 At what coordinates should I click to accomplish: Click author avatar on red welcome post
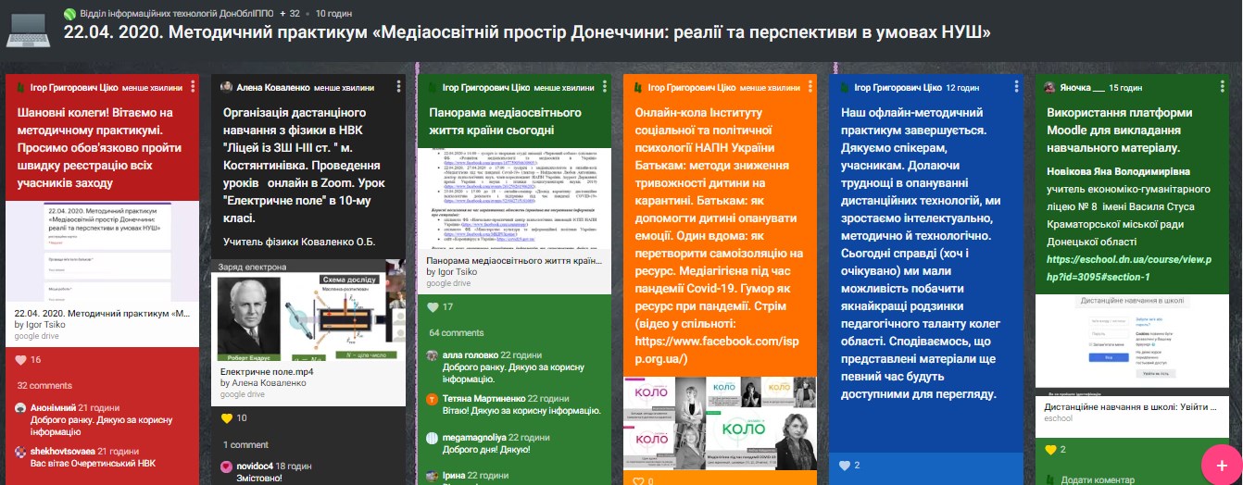22,87
